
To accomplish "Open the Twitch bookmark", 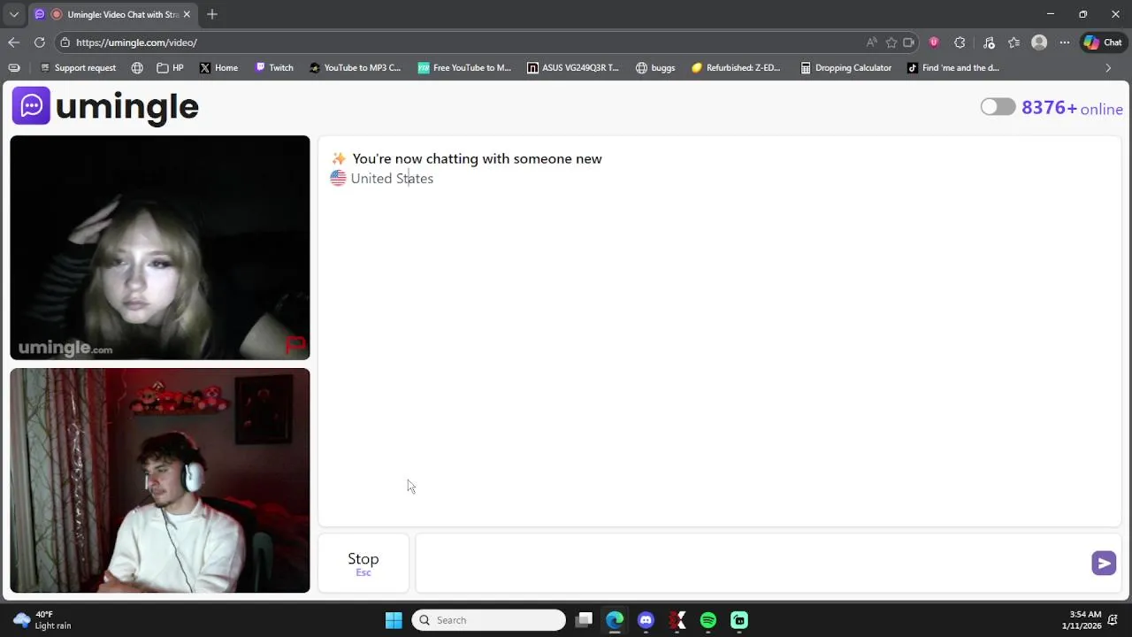I will coord(274,67).
